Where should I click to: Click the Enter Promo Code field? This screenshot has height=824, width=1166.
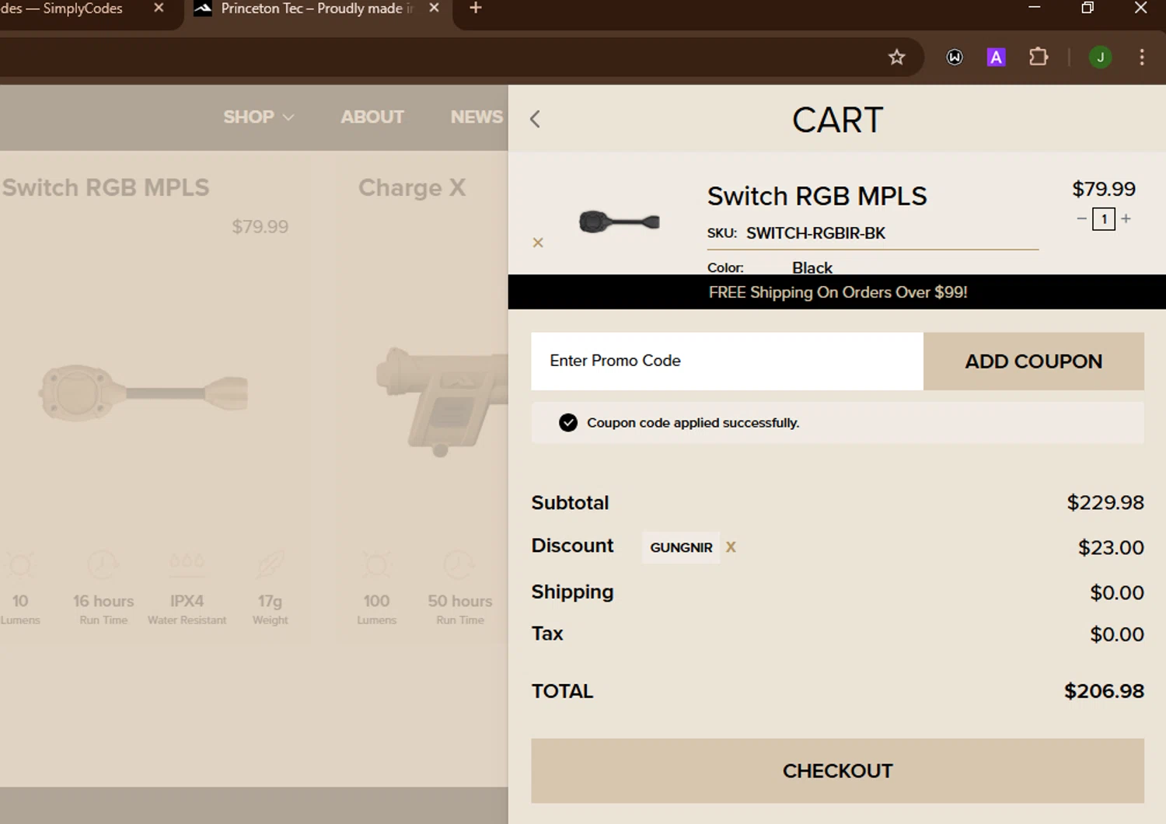tap(727, 361)
